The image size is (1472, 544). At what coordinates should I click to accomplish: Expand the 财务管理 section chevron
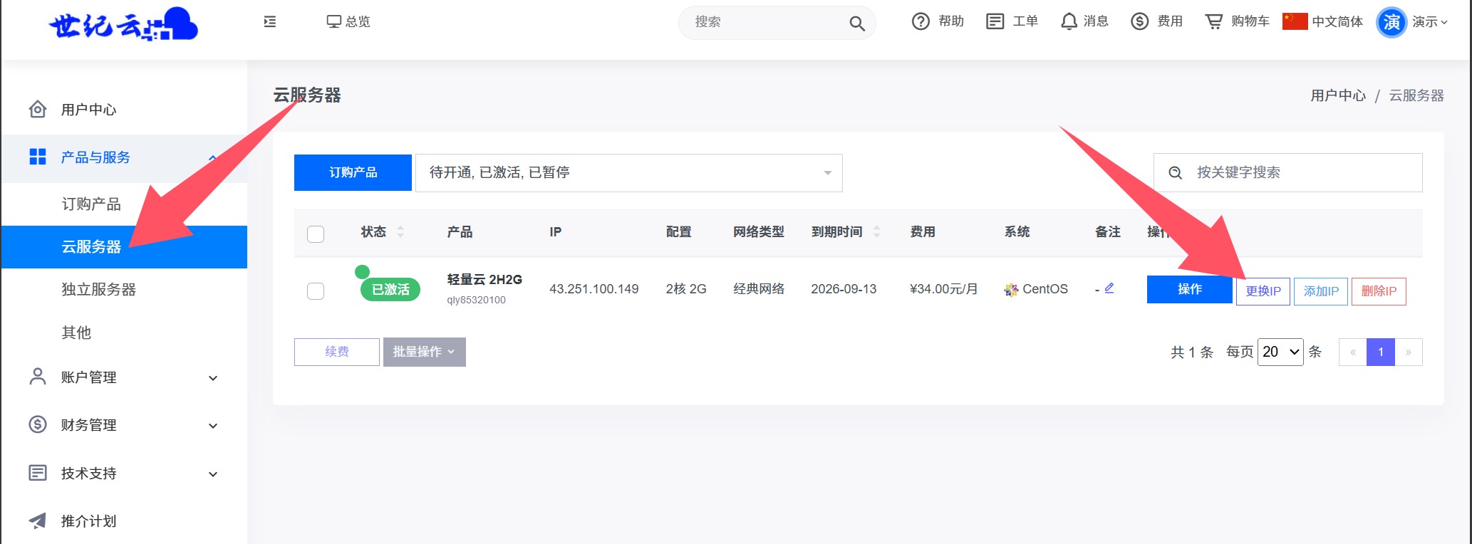212,426
